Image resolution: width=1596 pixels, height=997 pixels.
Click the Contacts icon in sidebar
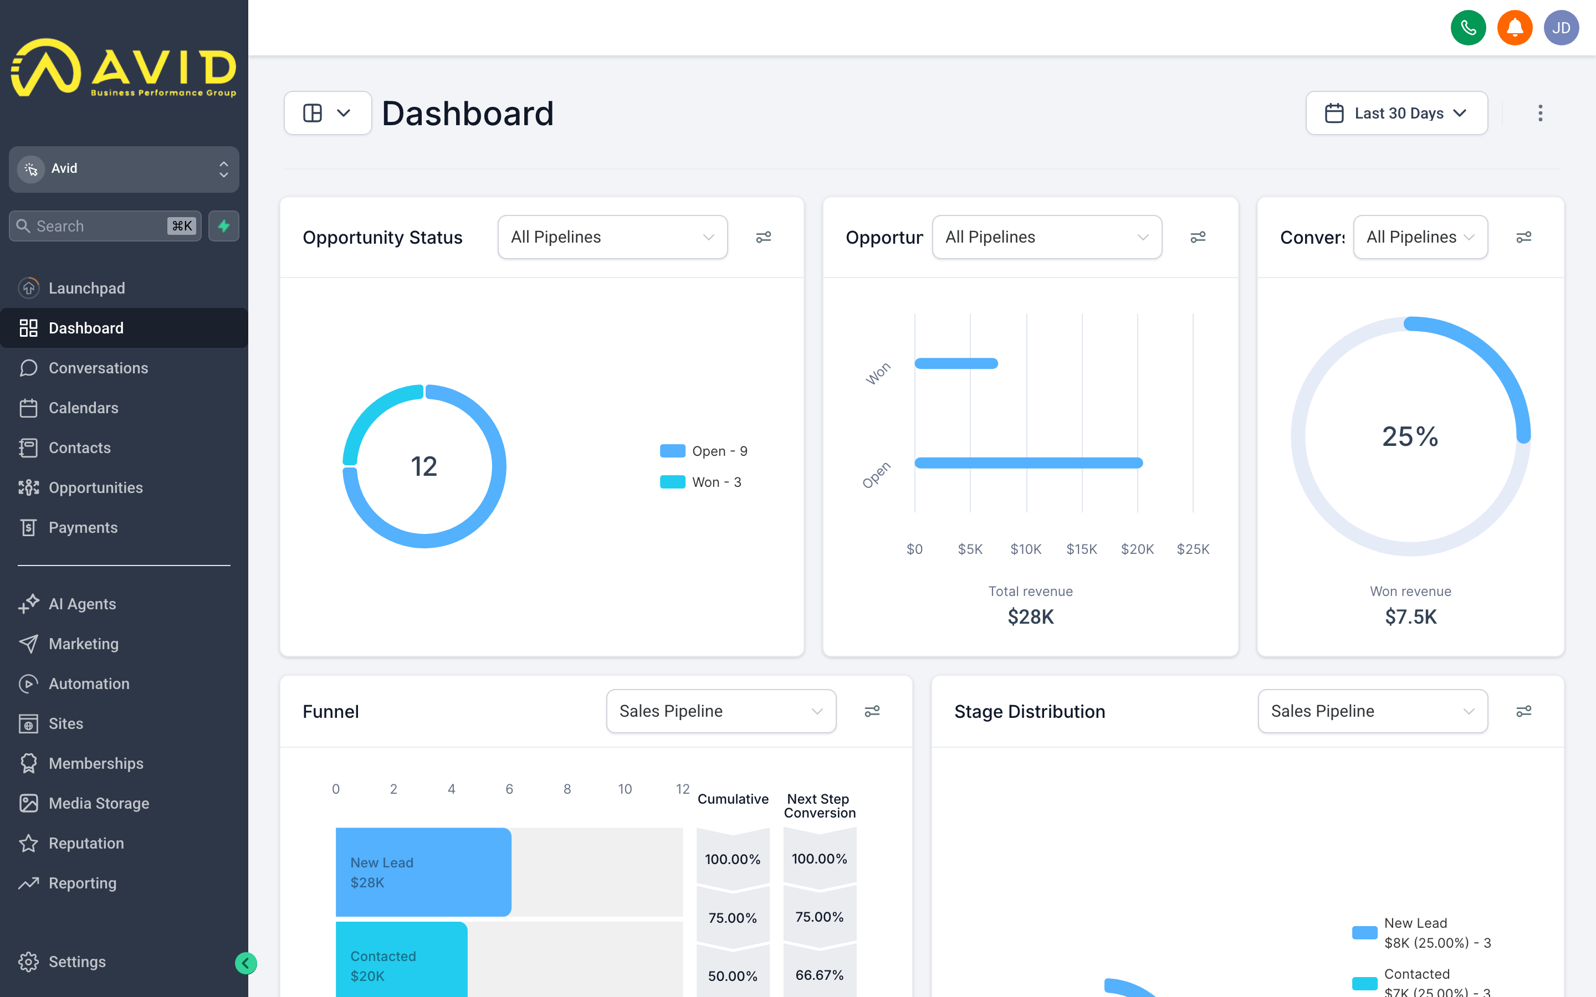(x=28, y=448)
